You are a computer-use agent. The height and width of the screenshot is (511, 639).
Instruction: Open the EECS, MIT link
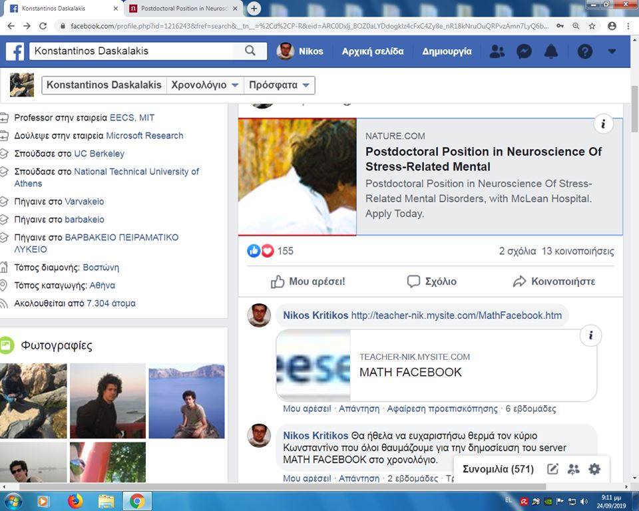pyautogui.click(x=132, y=118)
